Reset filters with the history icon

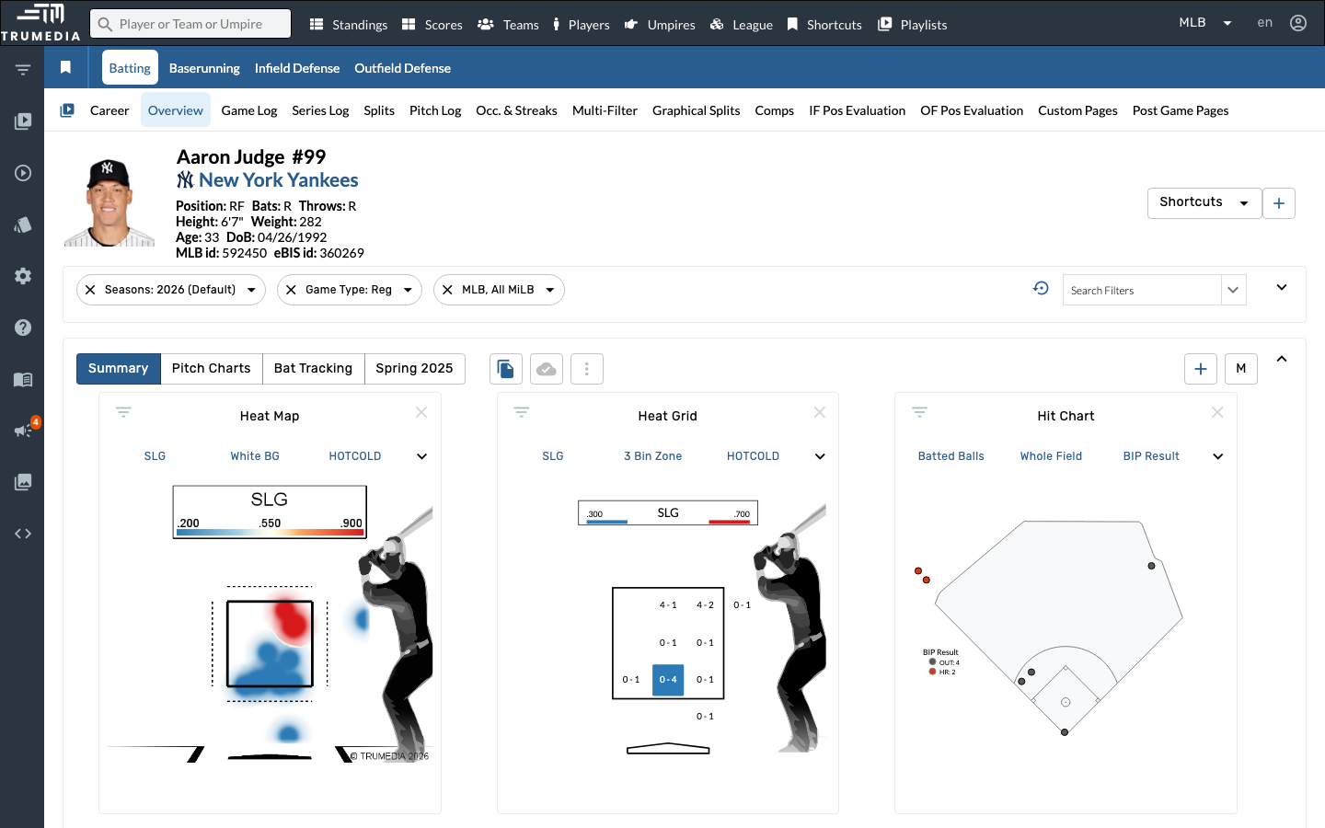click(x=1041, y=288)
